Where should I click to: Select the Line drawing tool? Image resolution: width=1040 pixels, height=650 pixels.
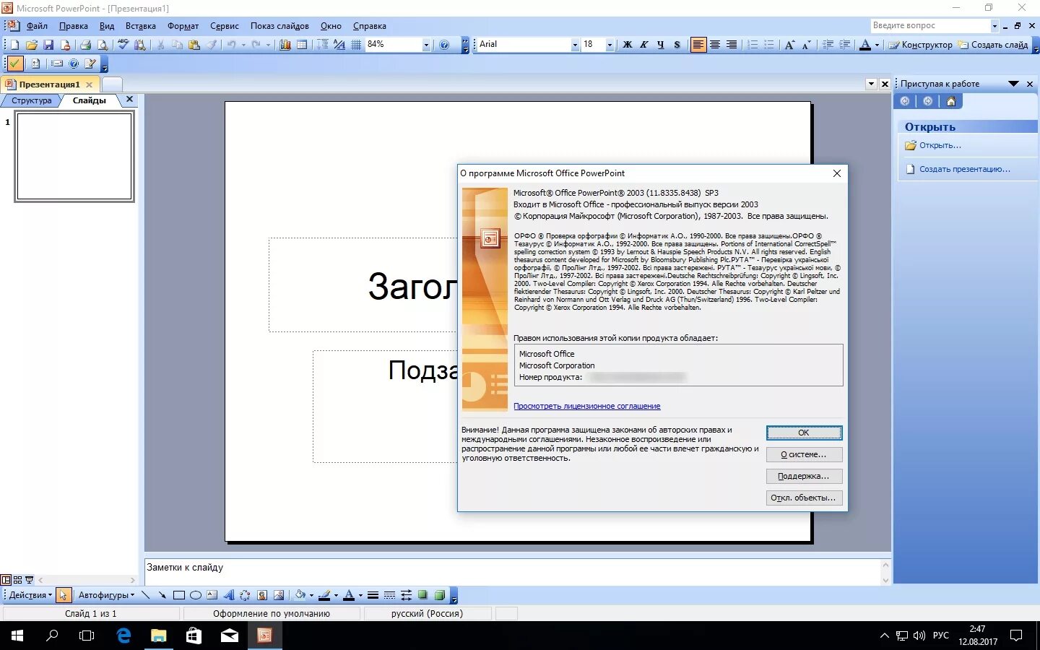[145, 595]
